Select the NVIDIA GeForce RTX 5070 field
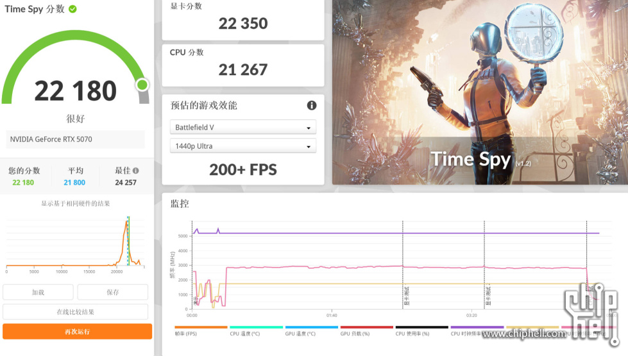The width and height of the screenshot is (628, 356). (x=75, y=139)
